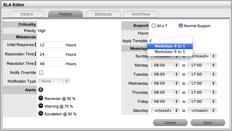Open Saturday start time dropdown

165,110
